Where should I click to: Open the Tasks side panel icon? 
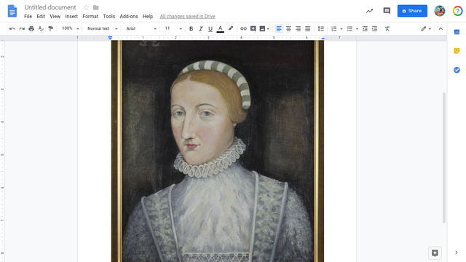pos(457,70)
